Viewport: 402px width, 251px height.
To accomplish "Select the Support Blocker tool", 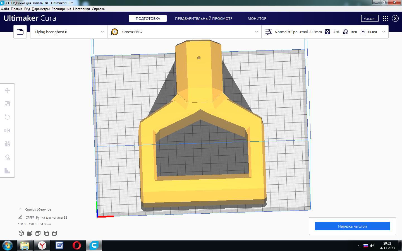I will click(x=7, y=157).
